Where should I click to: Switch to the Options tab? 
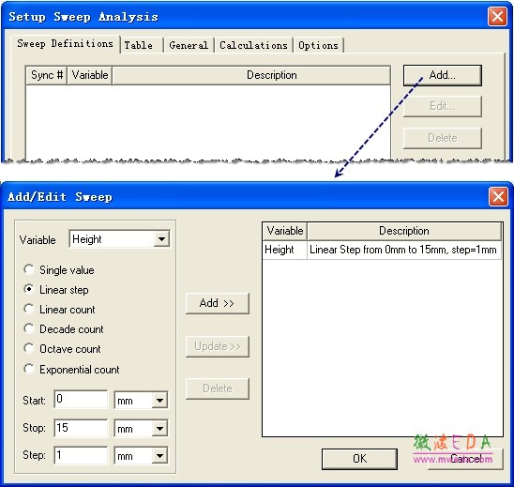318,45
